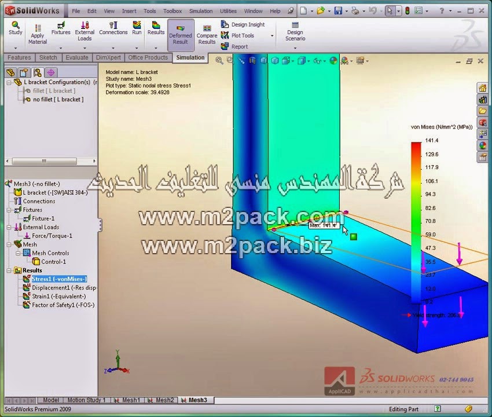Select Factor of Safety1 result

(x=63, y=305)
